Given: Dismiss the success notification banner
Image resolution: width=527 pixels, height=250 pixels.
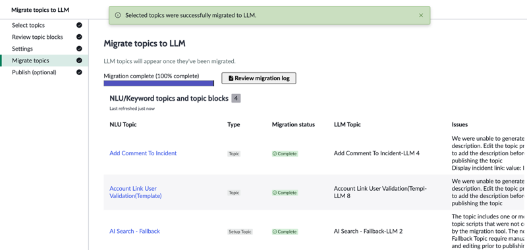Looking at the screenshot, I should point(421,15).
